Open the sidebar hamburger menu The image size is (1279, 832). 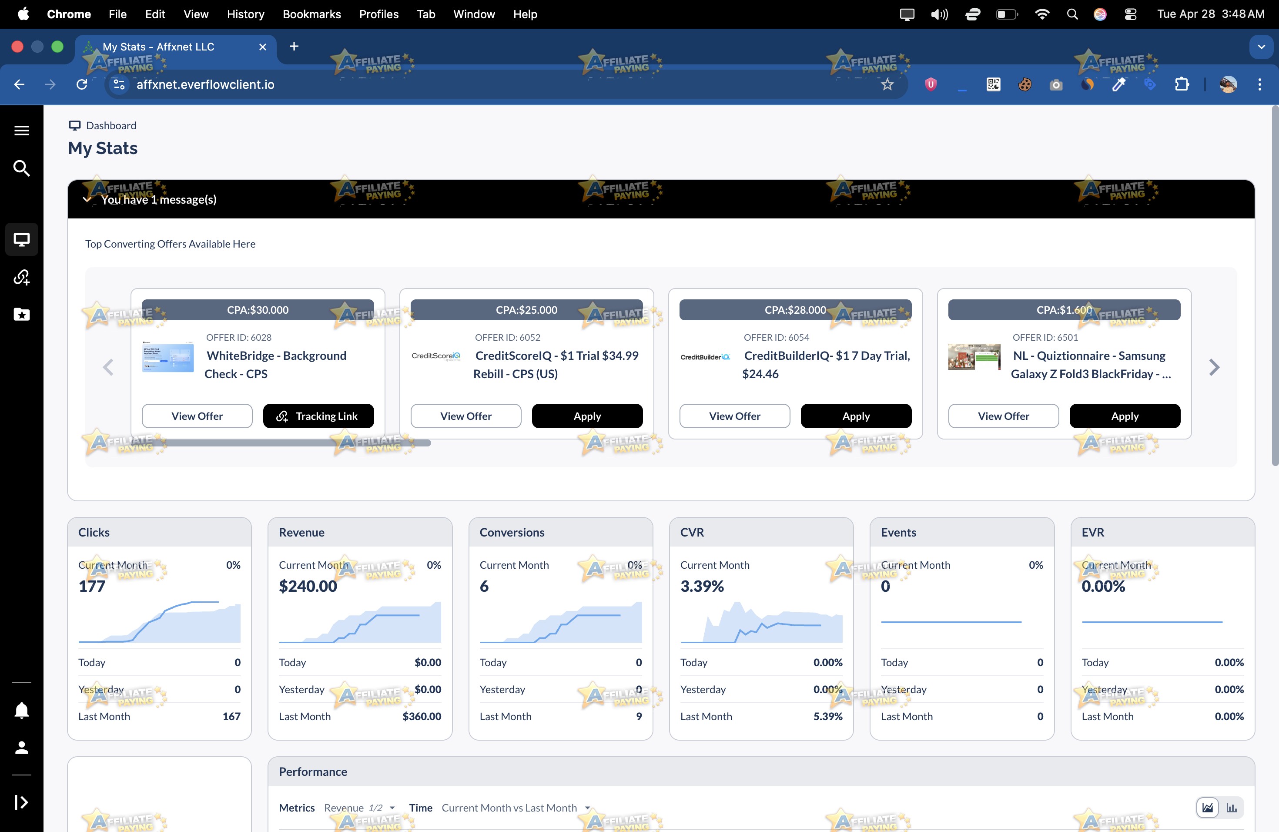[21, 131]
